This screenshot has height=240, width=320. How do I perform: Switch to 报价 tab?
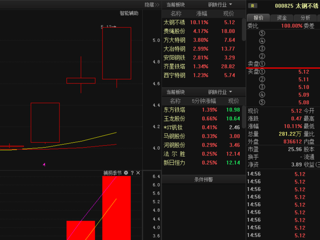(x=258, y=18)
